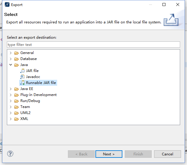Click the Next > button
Image resolution: width=187 pixels, height=165 pixels.
[109, 154]
